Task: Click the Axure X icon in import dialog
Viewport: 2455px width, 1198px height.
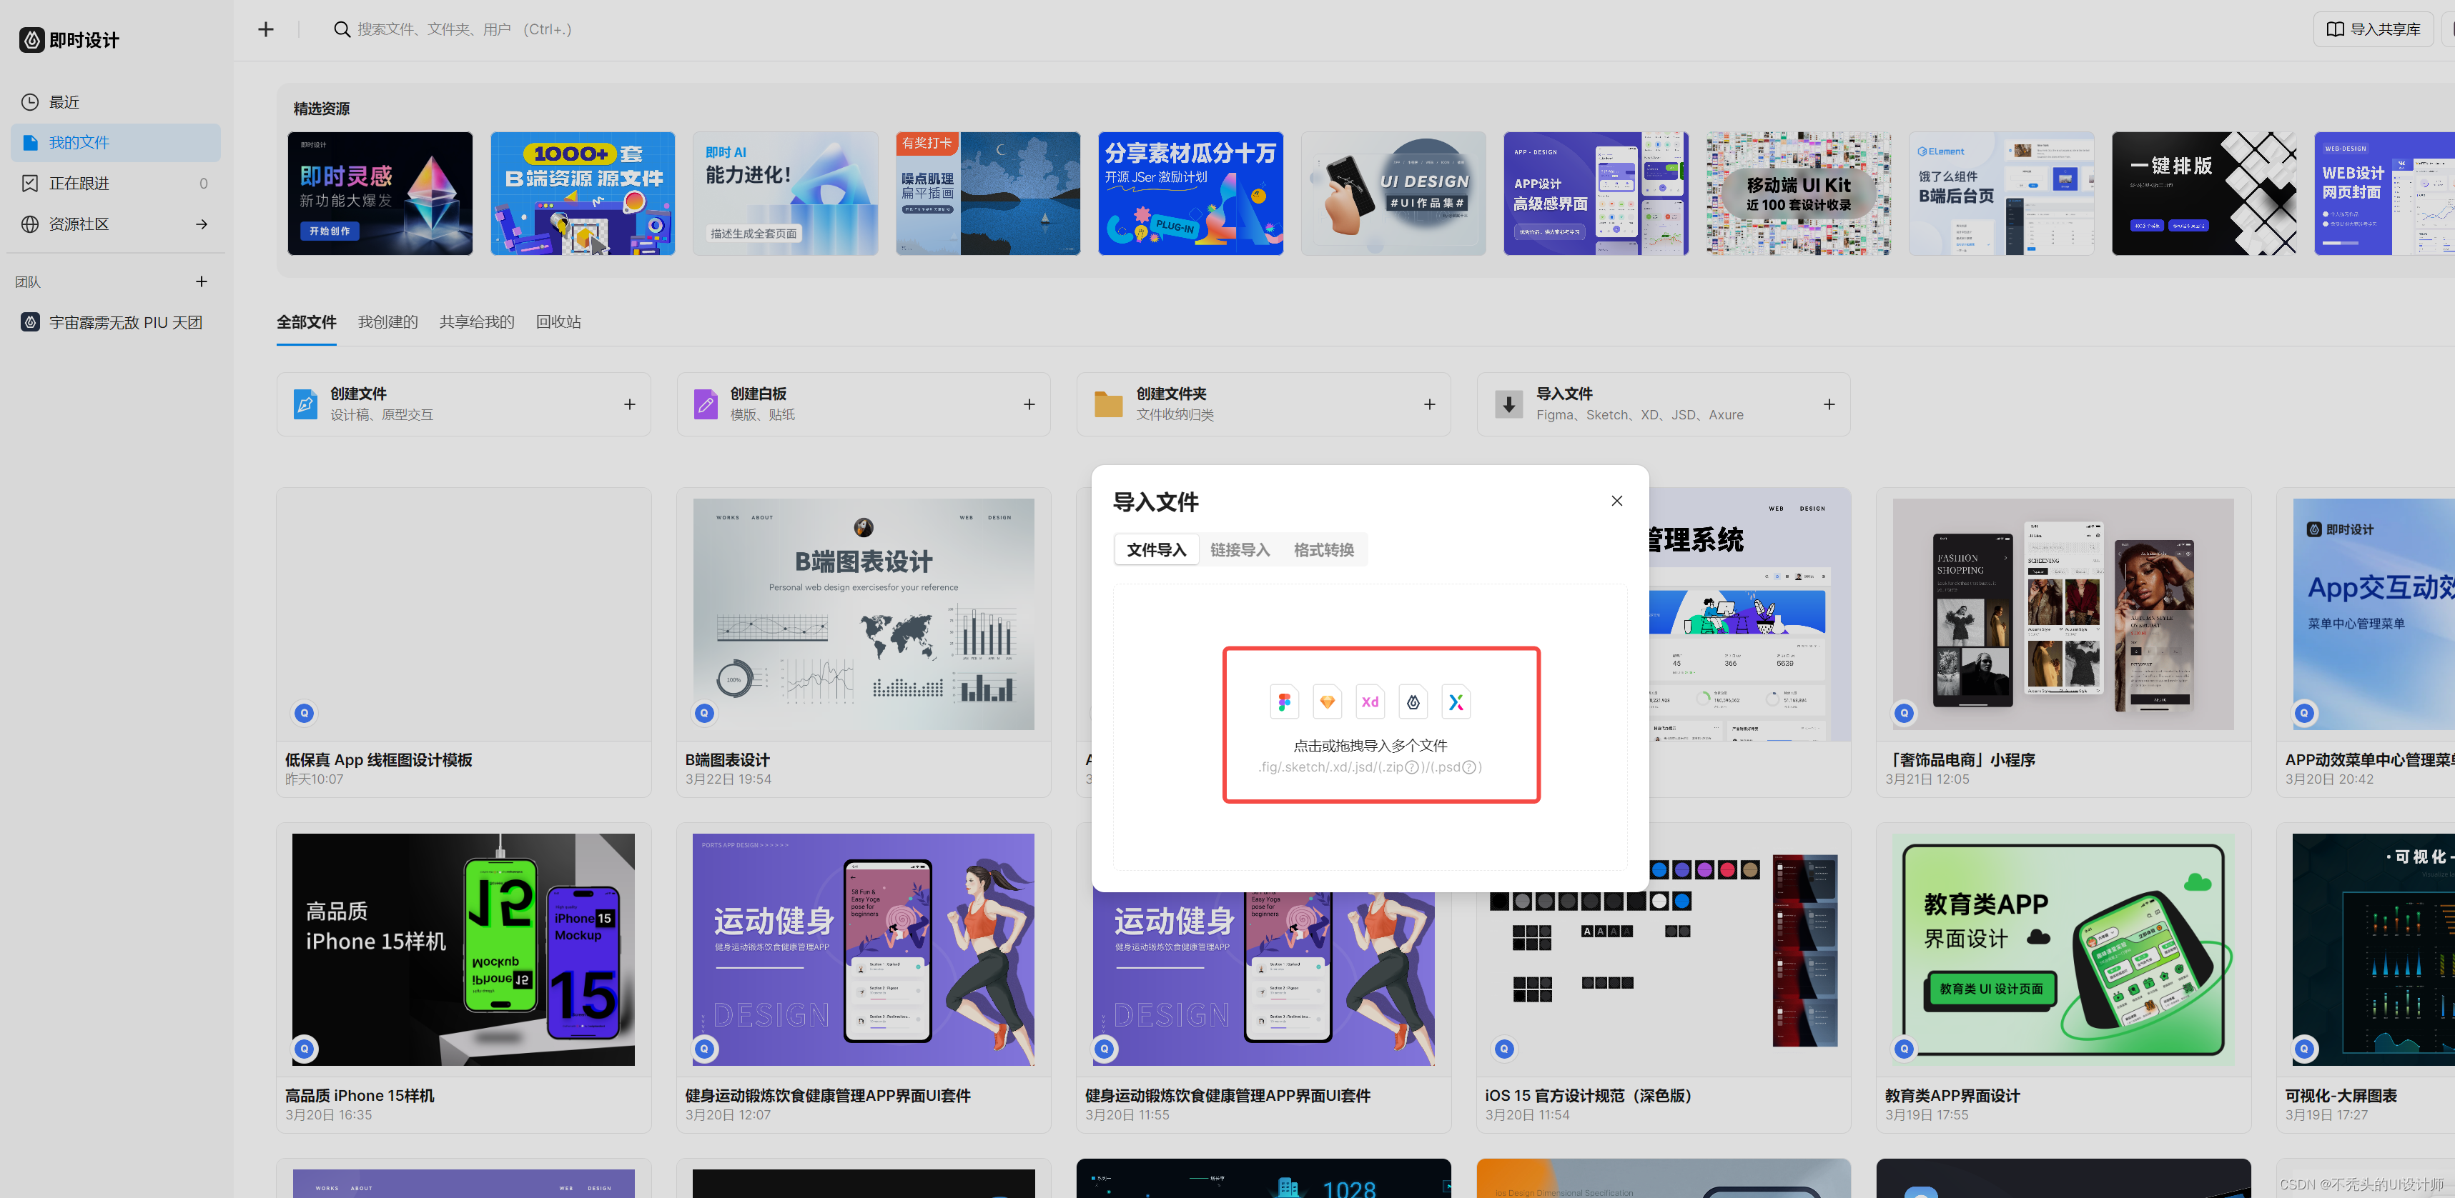Action: pos(1456,702)
